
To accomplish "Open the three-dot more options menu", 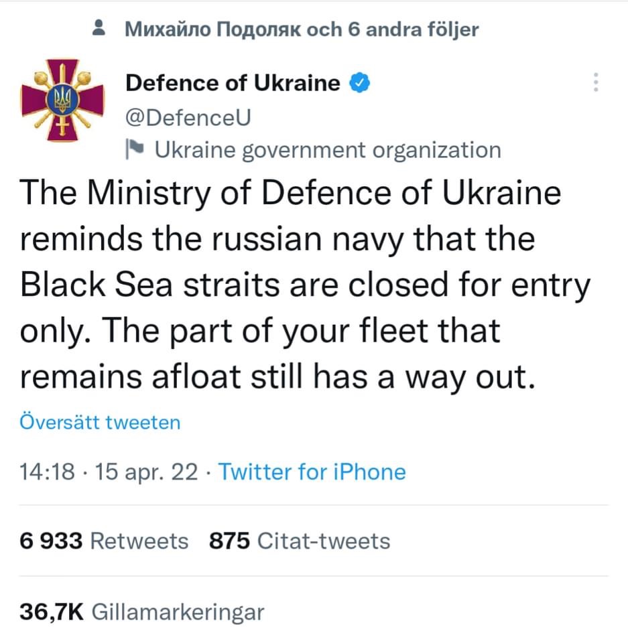I will pos(596,82).
